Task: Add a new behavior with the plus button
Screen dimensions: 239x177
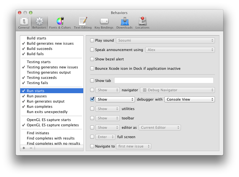Action: 24,148
